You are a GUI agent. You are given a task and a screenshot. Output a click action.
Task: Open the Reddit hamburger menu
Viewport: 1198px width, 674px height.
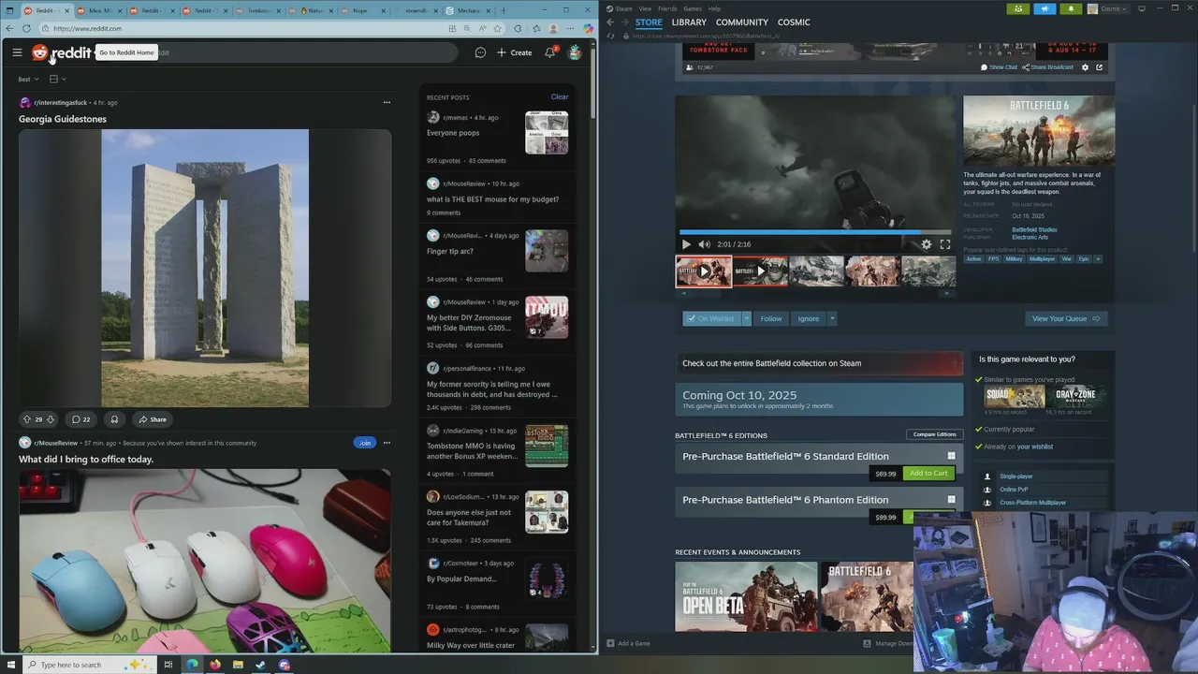coord(17,52)
